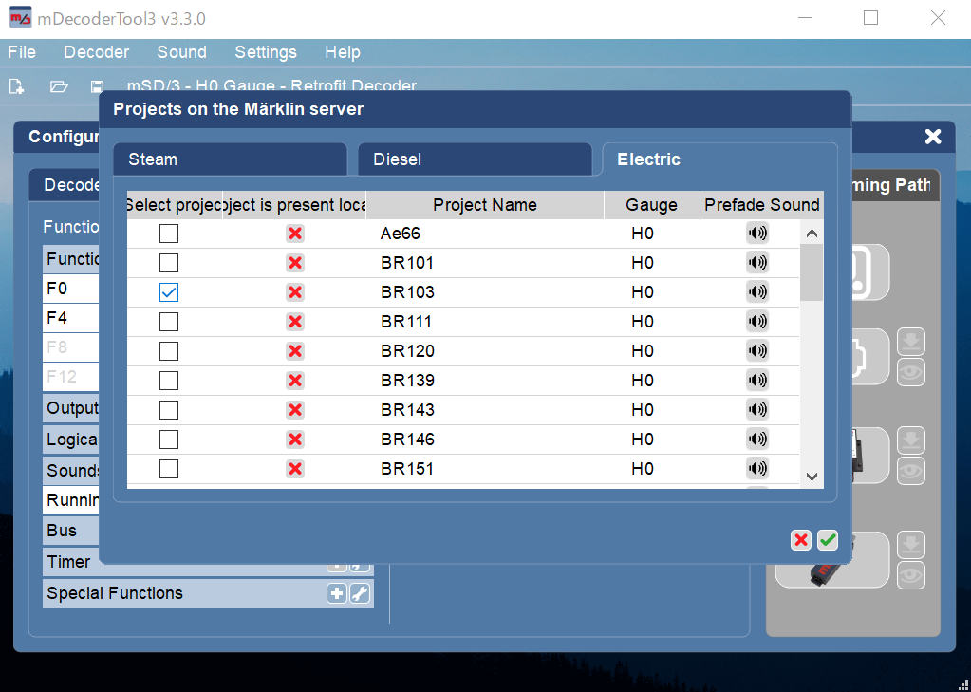Check the BR101 project checkbox
The image size is (971, 692).
point(169,263)
